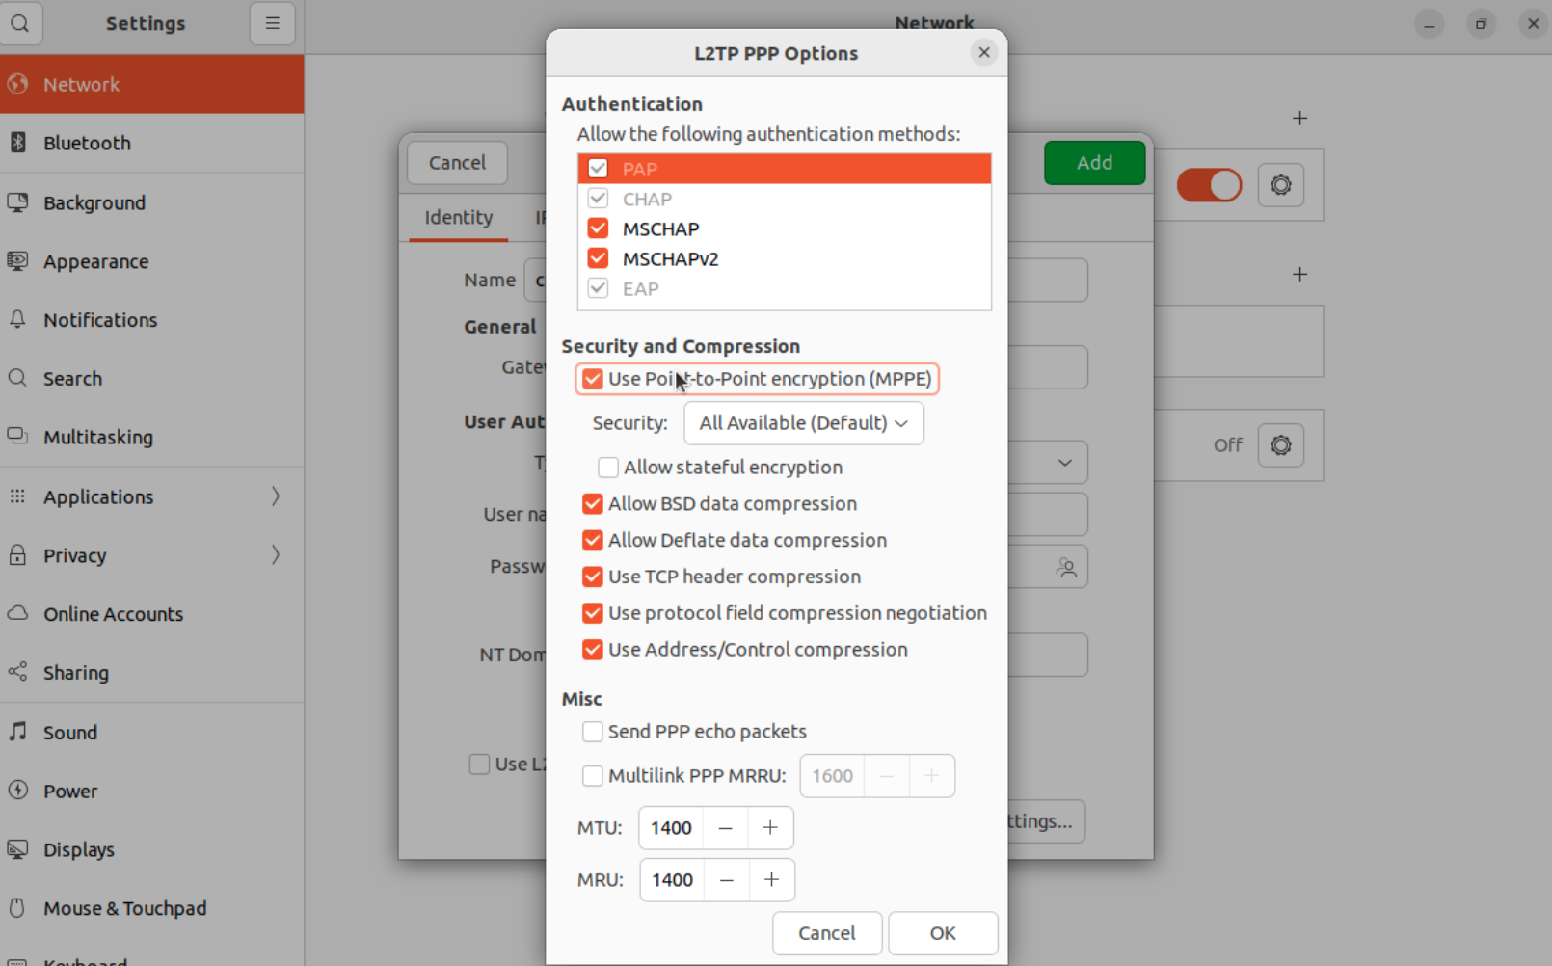Enable Allow stateful encryption

pos(608,468)
